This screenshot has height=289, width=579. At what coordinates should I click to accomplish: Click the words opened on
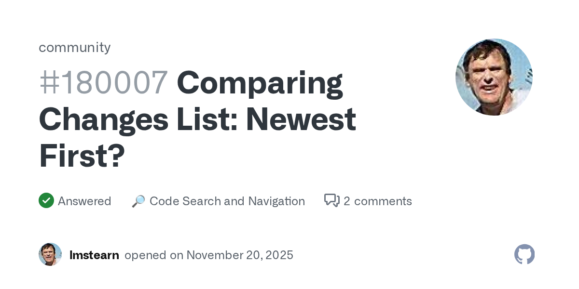point(154,255)
